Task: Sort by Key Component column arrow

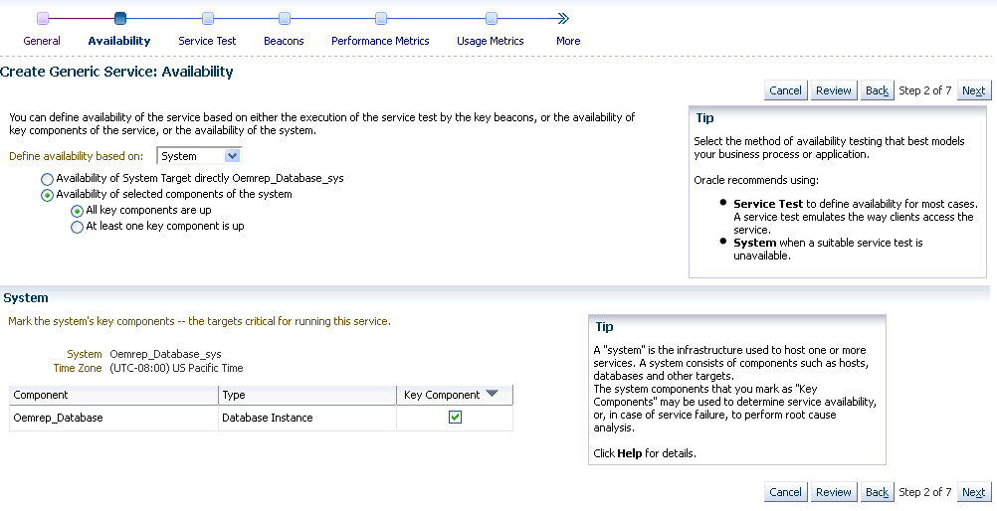Action: click(492, 394)
